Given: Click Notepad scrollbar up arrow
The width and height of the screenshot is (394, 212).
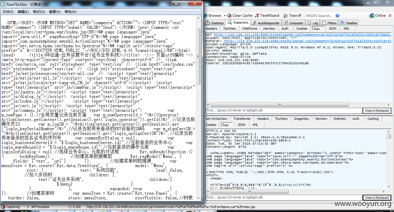Looking at the screenshot, I should [x=198, y=18].
